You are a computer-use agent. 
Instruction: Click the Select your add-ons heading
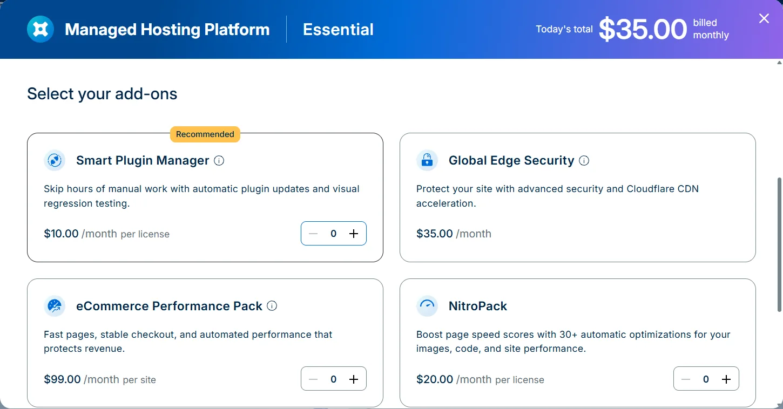102,94
